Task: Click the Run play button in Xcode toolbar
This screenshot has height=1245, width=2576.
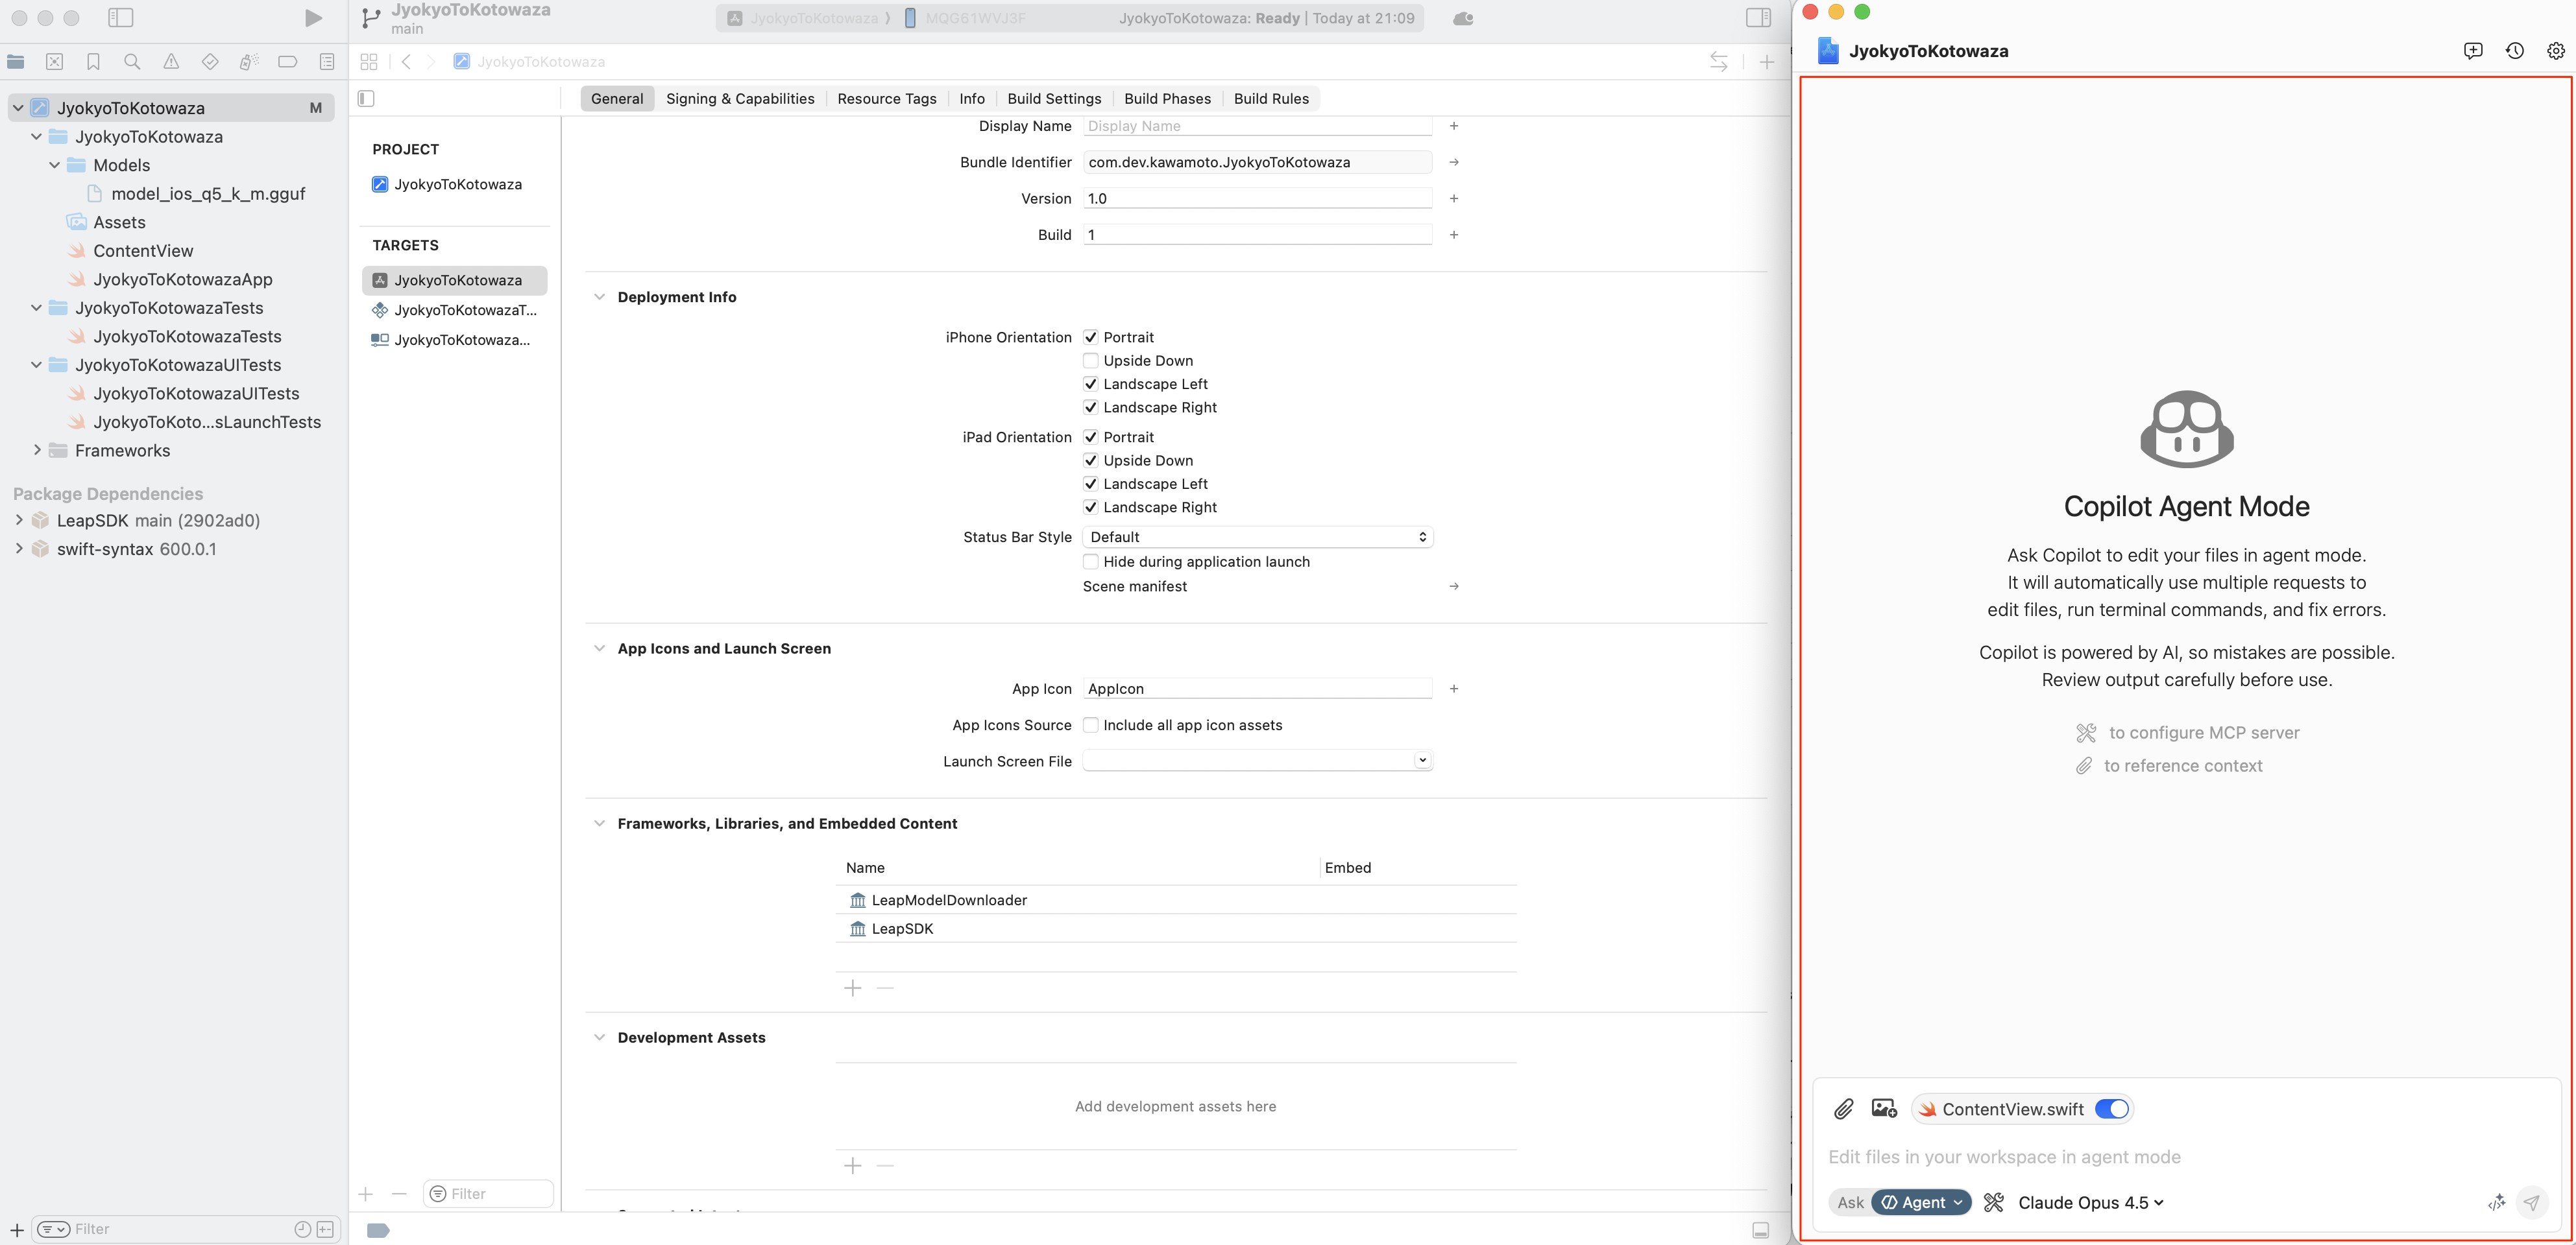Action: [x=313, y=18]
